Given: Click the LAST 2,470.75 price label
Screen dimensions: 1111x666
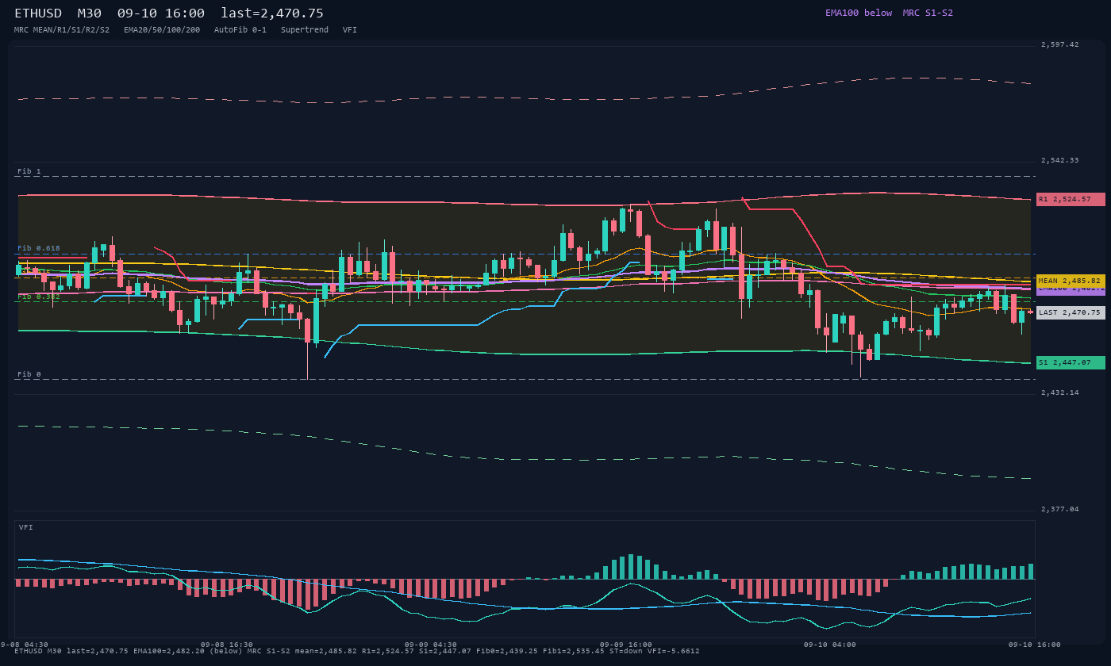Looking at the screenshot, I should click(x=1071, y=312).
